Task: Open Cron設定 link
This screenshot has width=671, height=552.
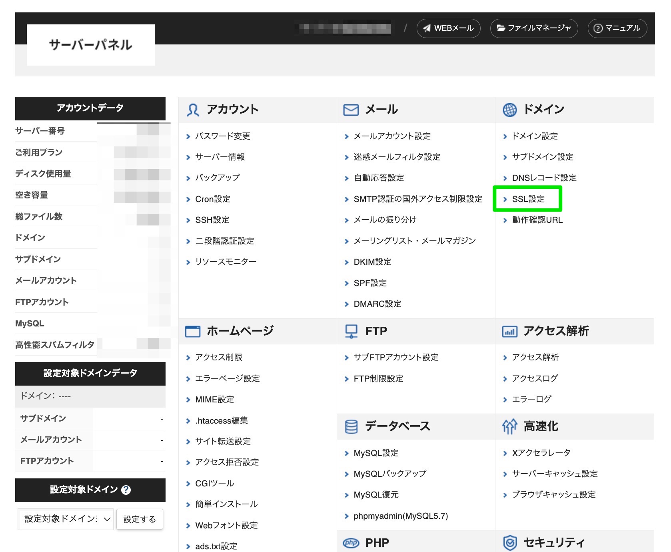Action: tap(213, 199)
